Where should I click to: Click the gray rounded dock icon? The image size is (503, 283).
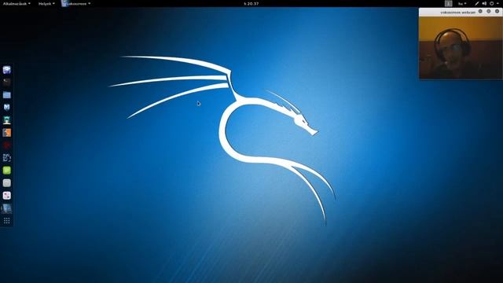[7, 183]
